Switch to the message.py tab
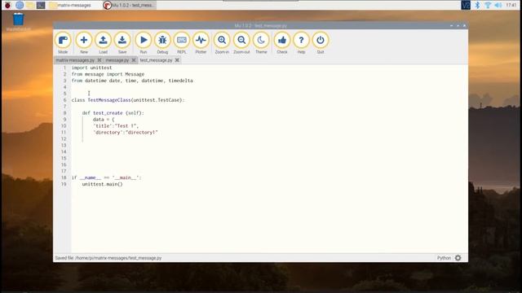The height and width of the screenshot is (293, 522). pos(117,60)
